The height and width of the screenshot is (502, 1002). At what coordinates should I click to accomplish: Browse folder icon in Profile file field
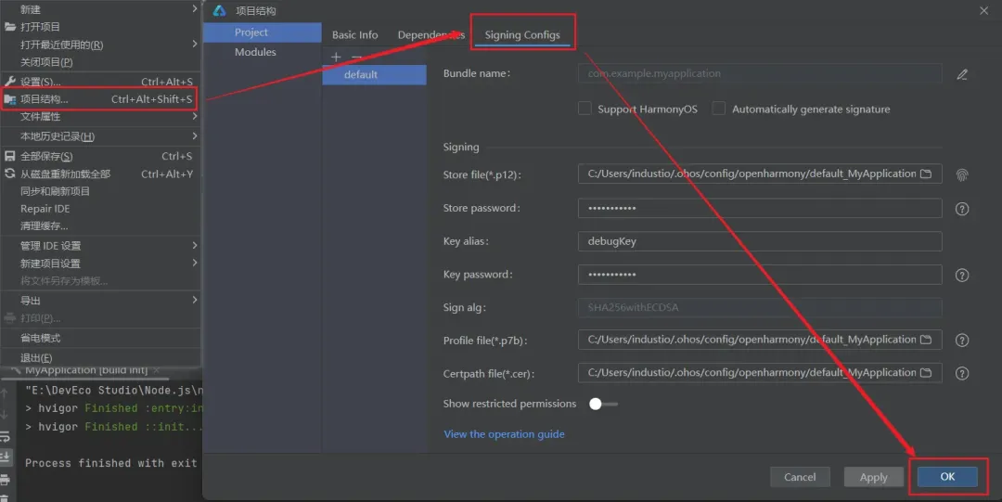926,340
